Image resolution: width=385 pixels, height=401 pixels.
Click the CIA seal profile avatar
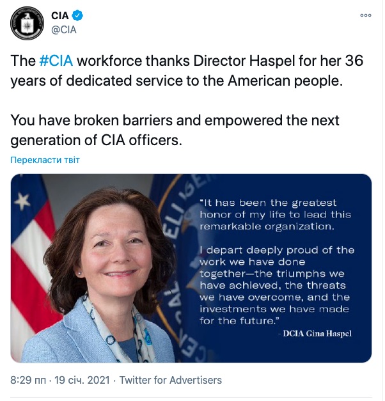(x=27, y=23)
